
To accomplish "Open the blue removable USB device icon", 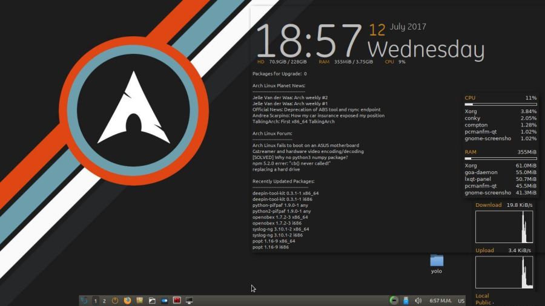I will [406, 301].
